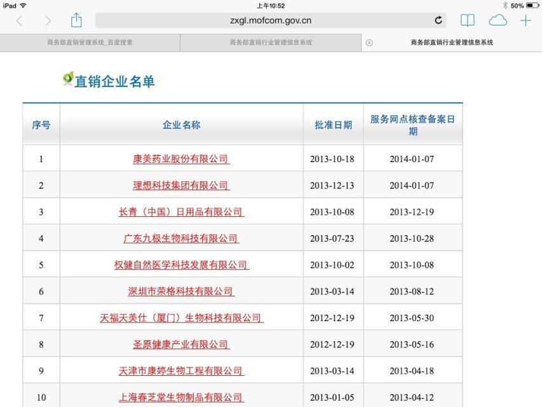Click the 直销企业名单 page heading
This screenshot has height=407, width=542.
click(115, 81)
